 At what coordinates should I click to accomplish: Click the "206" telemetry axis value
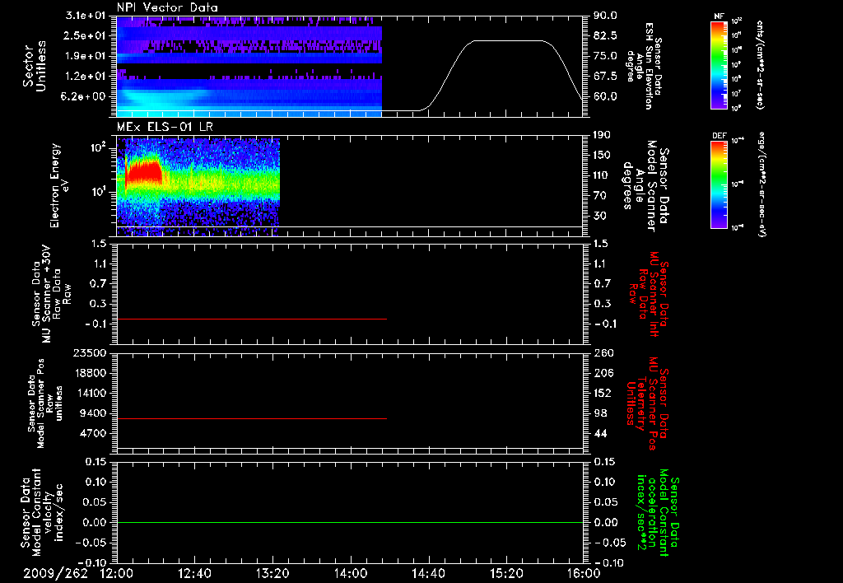(603, 373)
